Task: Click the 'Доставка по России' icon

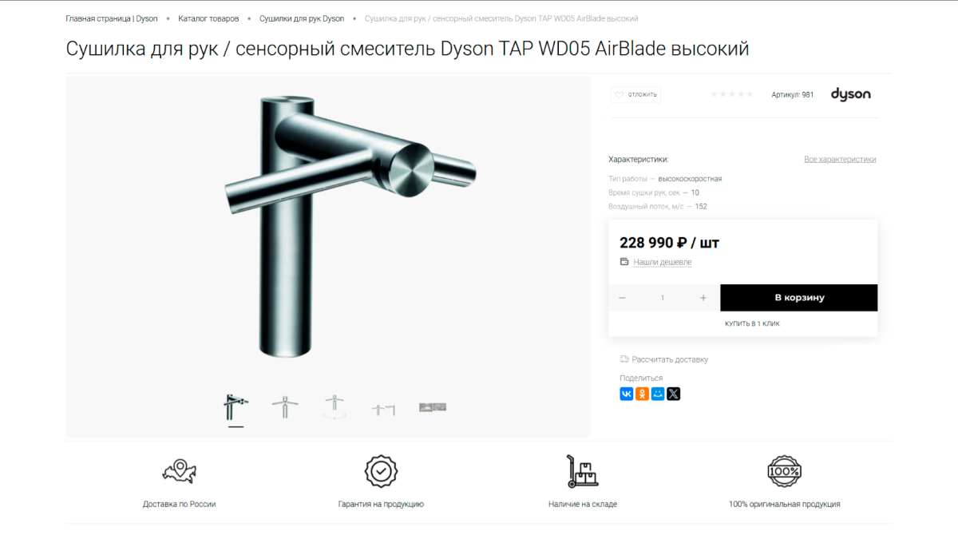Action: tap(179, 472)
